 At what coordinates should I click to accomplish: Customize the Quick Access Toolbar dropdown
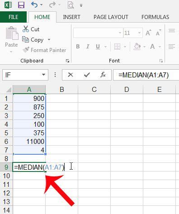click(81, 5)
